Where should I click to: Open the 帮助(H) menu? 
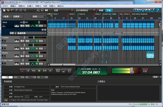pyautogui.click(x=61, y=6)
